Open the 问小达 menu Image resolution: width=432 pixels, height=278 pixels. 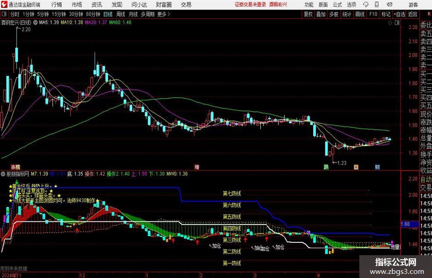(x=139, y=5)
